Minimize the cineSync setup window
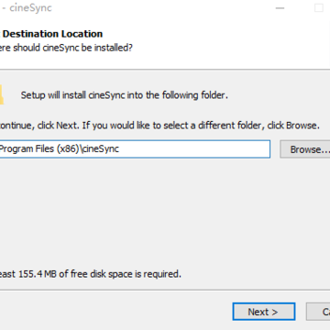Image resolution: width=330 pixels, height=330 pixels. click(280, 8)
